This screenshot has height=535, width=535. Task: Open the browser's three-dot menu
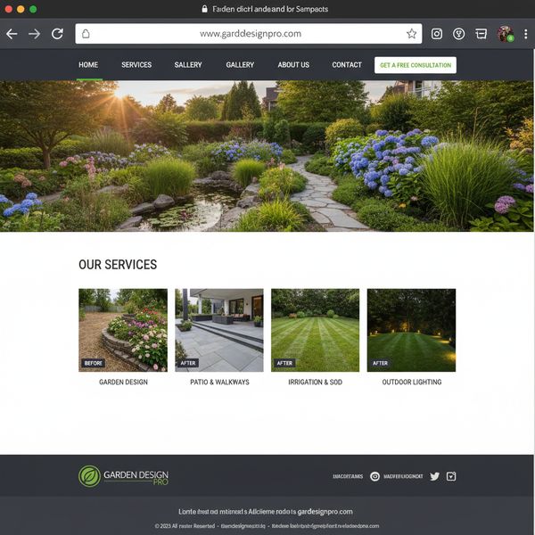pos(525,34)
